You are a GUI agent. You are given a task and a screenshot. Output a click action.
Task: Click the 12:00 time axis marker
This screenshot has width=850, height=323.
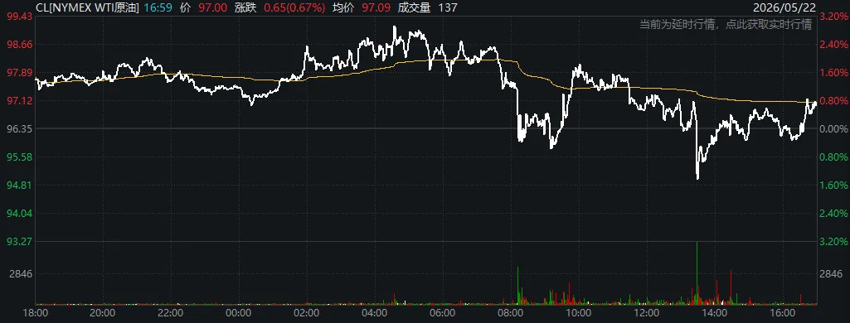click(x=646, y=313)
